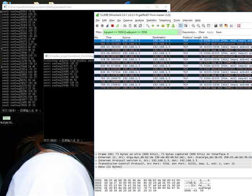
Task: Toggle auto scroll during live capture
Action: [186, 26]
